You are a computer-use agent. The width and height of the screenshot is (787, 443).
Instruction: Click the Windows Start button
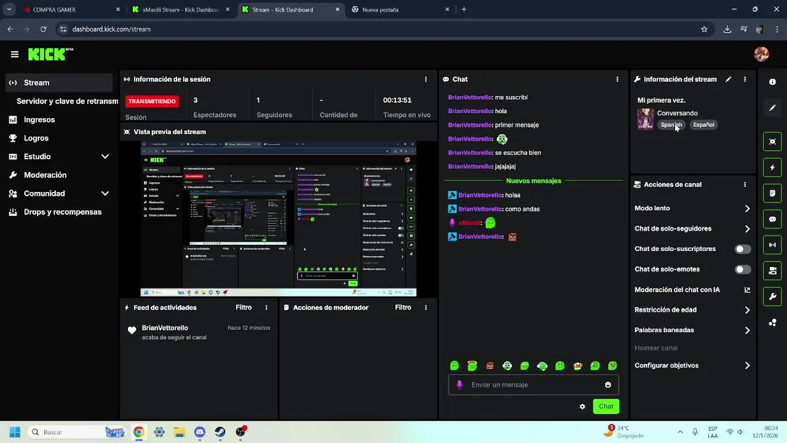coord(15,432)
